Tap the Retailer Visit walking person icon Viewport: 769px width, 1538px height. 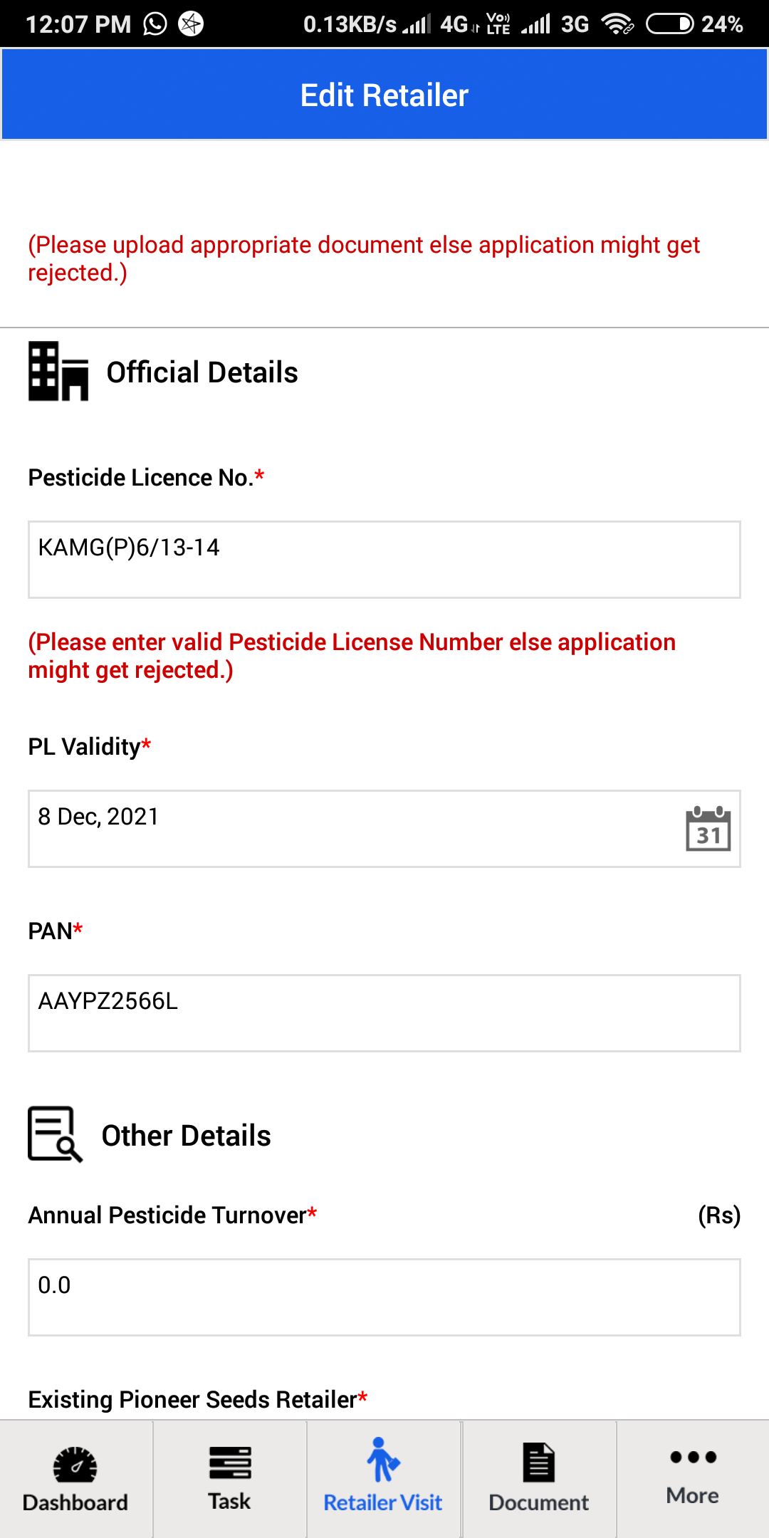pos(383,1459)
